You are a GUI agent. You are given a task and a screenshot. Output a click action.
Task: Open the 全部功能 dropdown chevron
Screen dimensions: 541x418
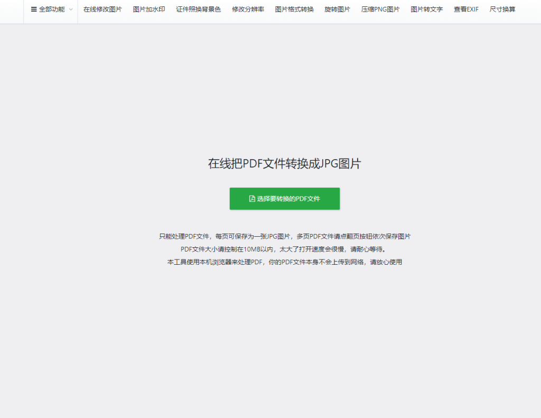tap(70, 9)
